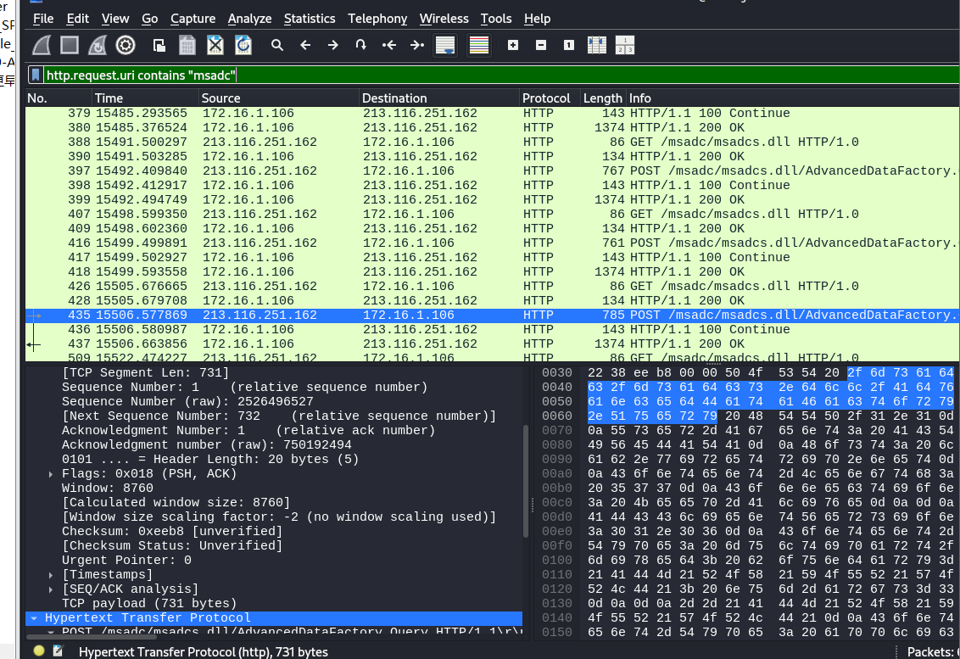Click the expert information status circle
Viewport: 960px width, 659px height.
[x=38, y=651]
